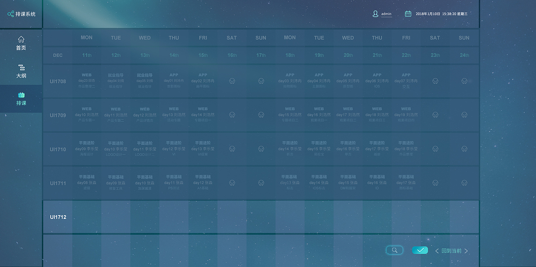This screenshot has width=536, height=267.
Task: Click UI1711 rest sofa icon on 16th
Action: [x=232, y=183]
